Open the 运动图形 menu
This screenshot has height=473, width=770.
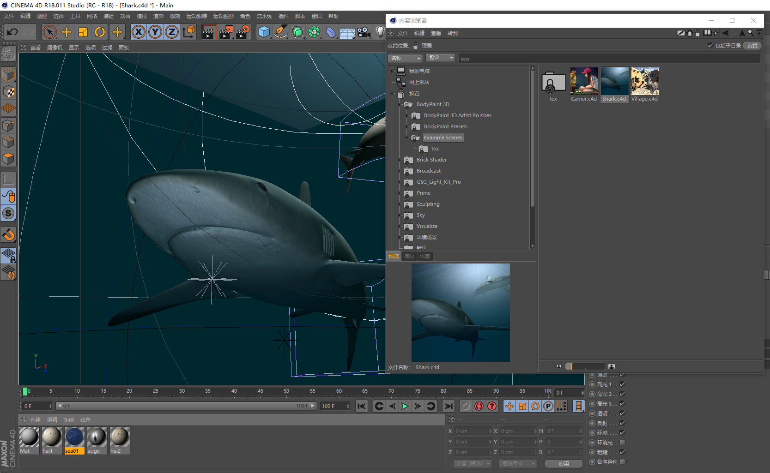224,16
